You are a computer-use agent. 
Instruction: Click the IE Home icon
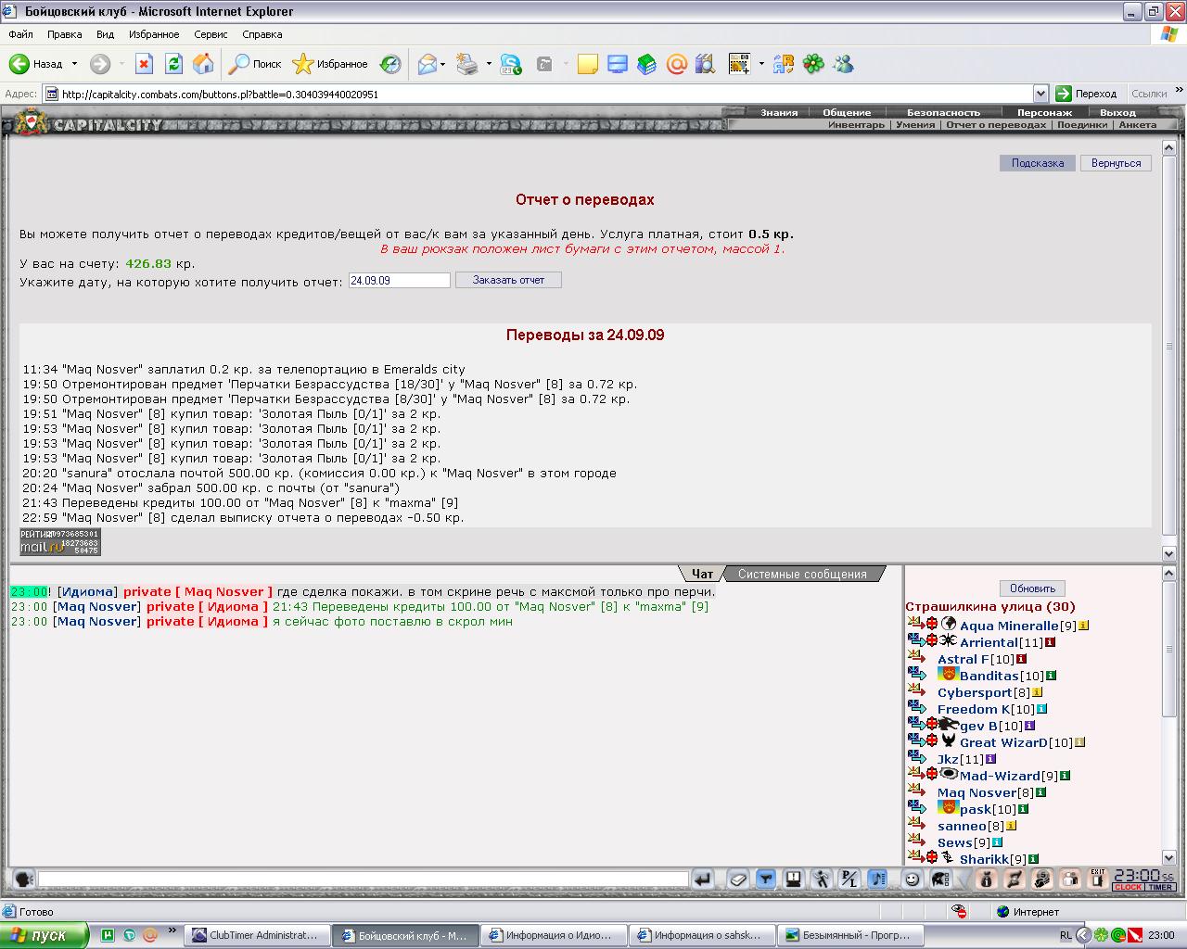(x=203, y=64)
